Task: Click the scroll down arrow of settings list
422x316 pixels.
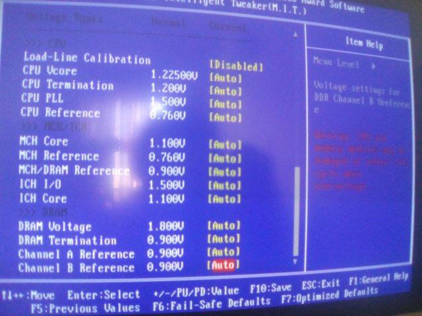Action: [x=295, y=261]
